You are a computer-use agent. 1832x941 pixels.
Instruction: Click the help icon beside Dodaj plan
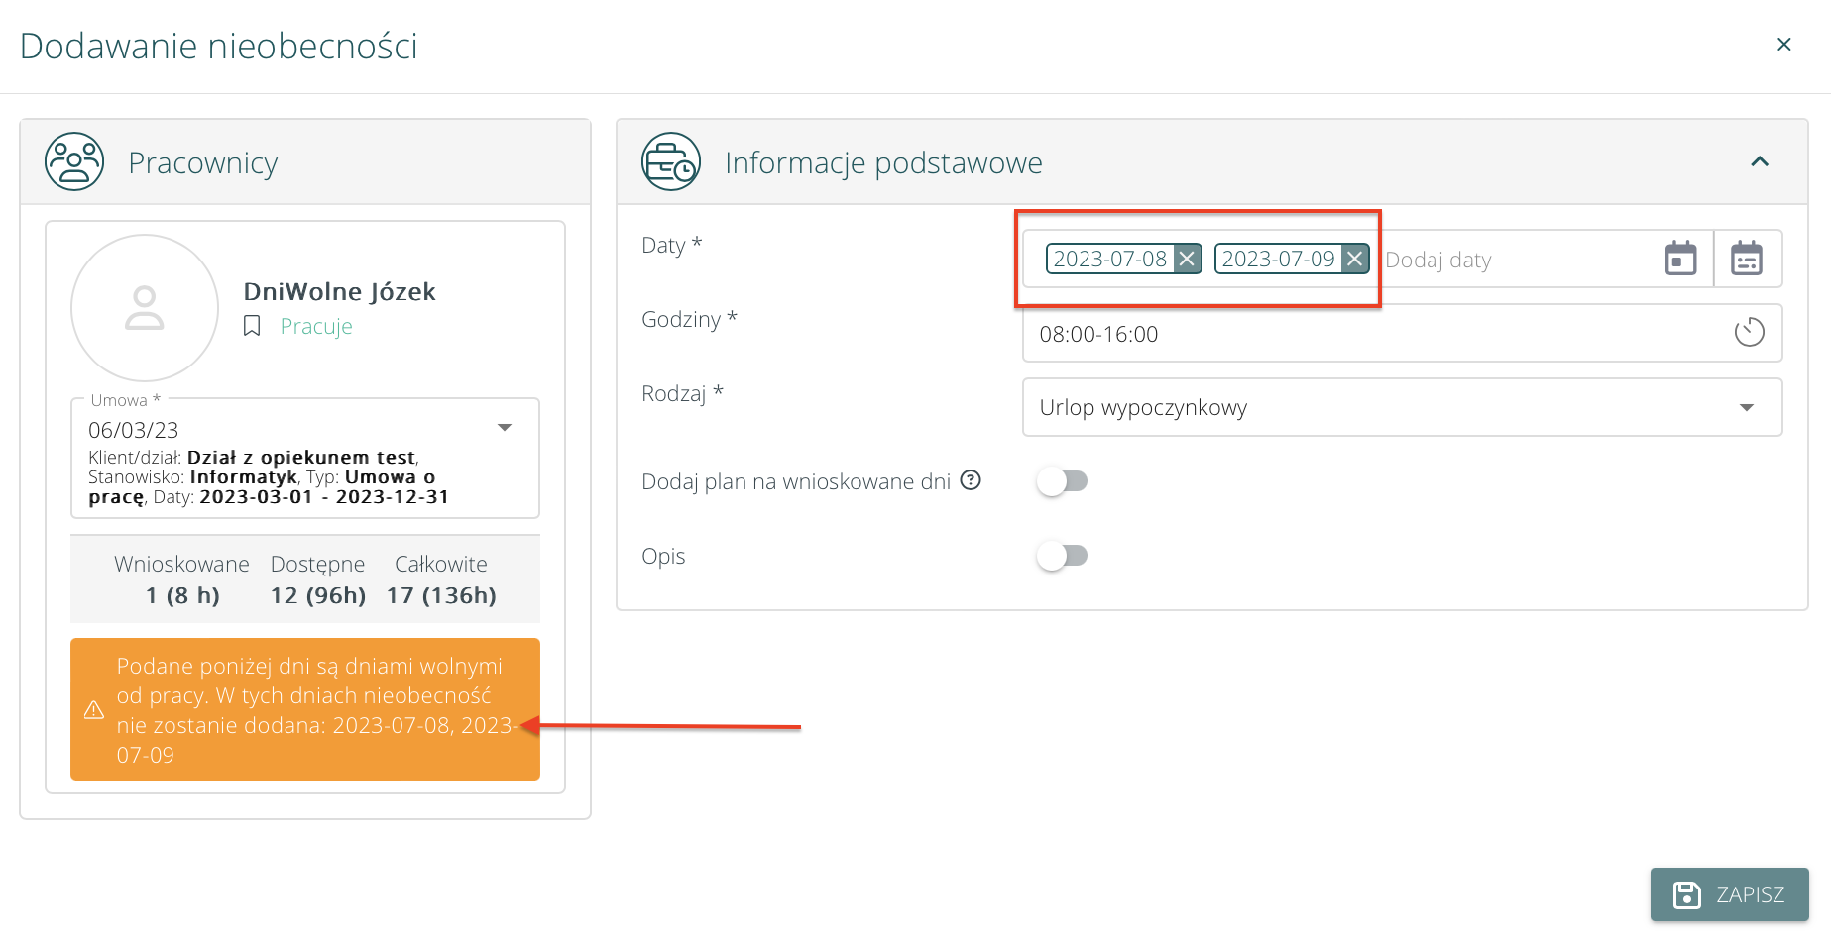click(972, 480)
